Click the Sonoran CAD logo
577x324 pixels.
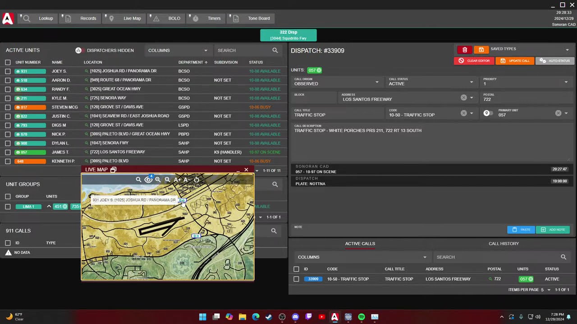pos(8,18)
